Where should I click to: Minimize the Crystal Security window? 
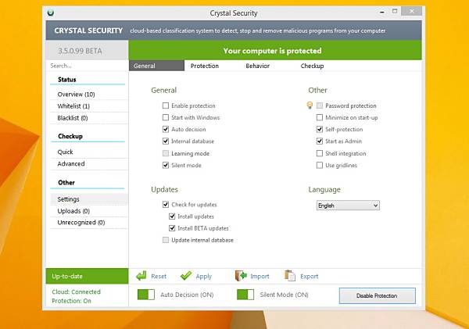(x=382, y=12)
